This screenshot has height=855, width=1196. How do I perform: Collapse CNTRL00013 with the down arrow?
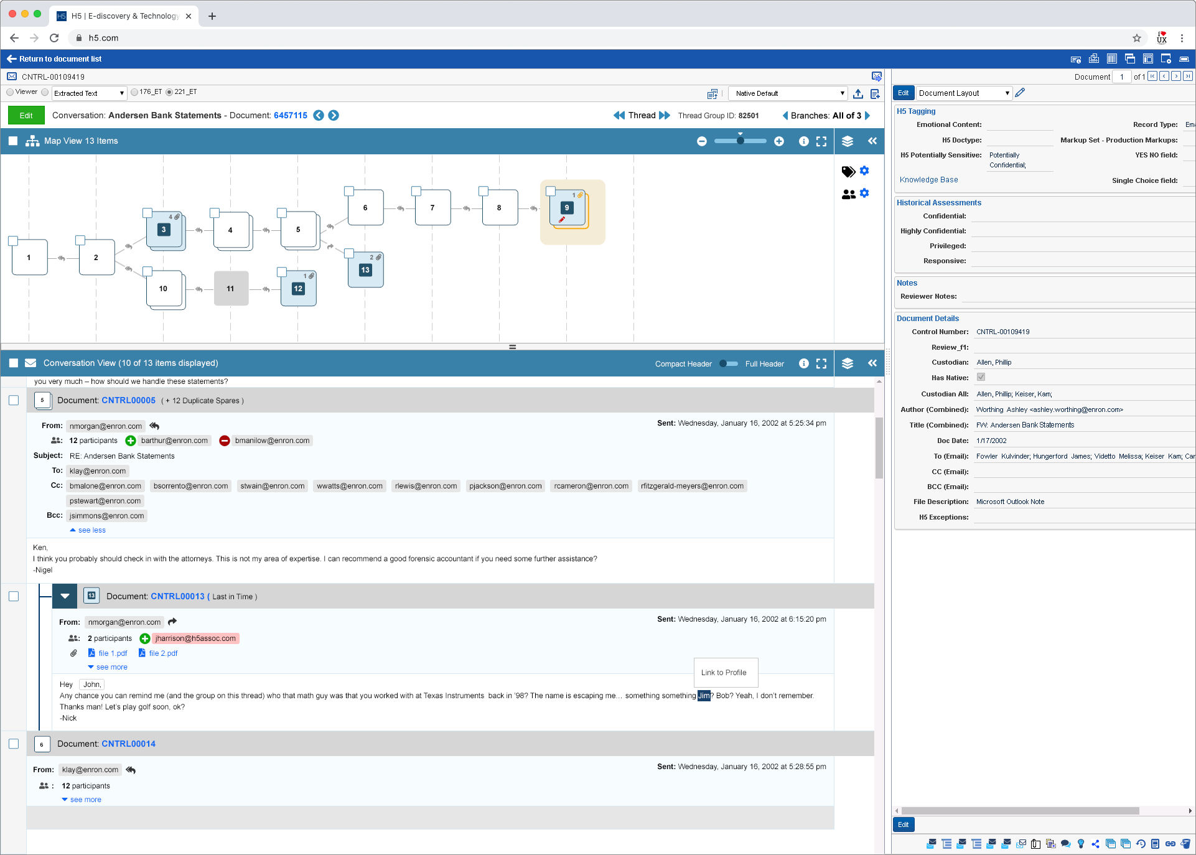click(65, 596)
